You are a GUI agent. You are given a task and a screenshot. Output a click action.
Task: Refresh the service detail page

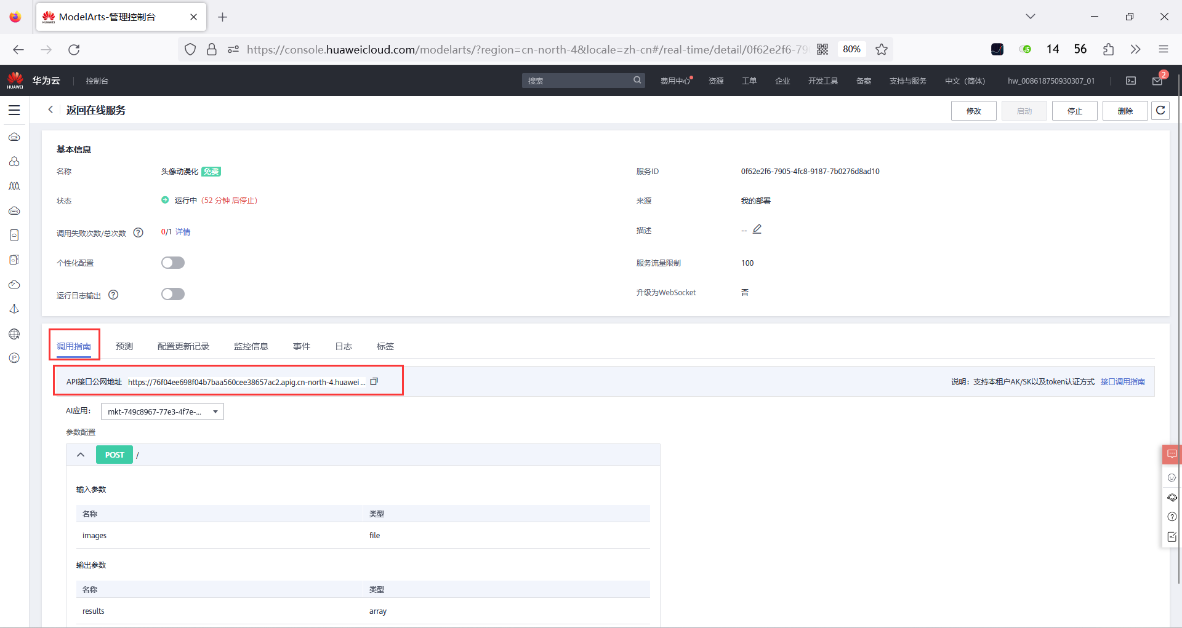(1160, 111)
